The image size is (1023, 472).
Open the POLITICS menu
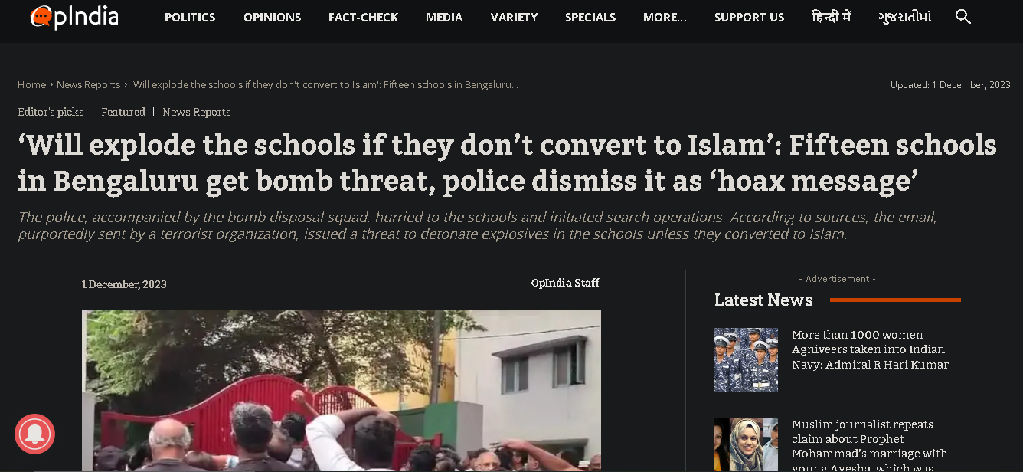click(190, 17)
